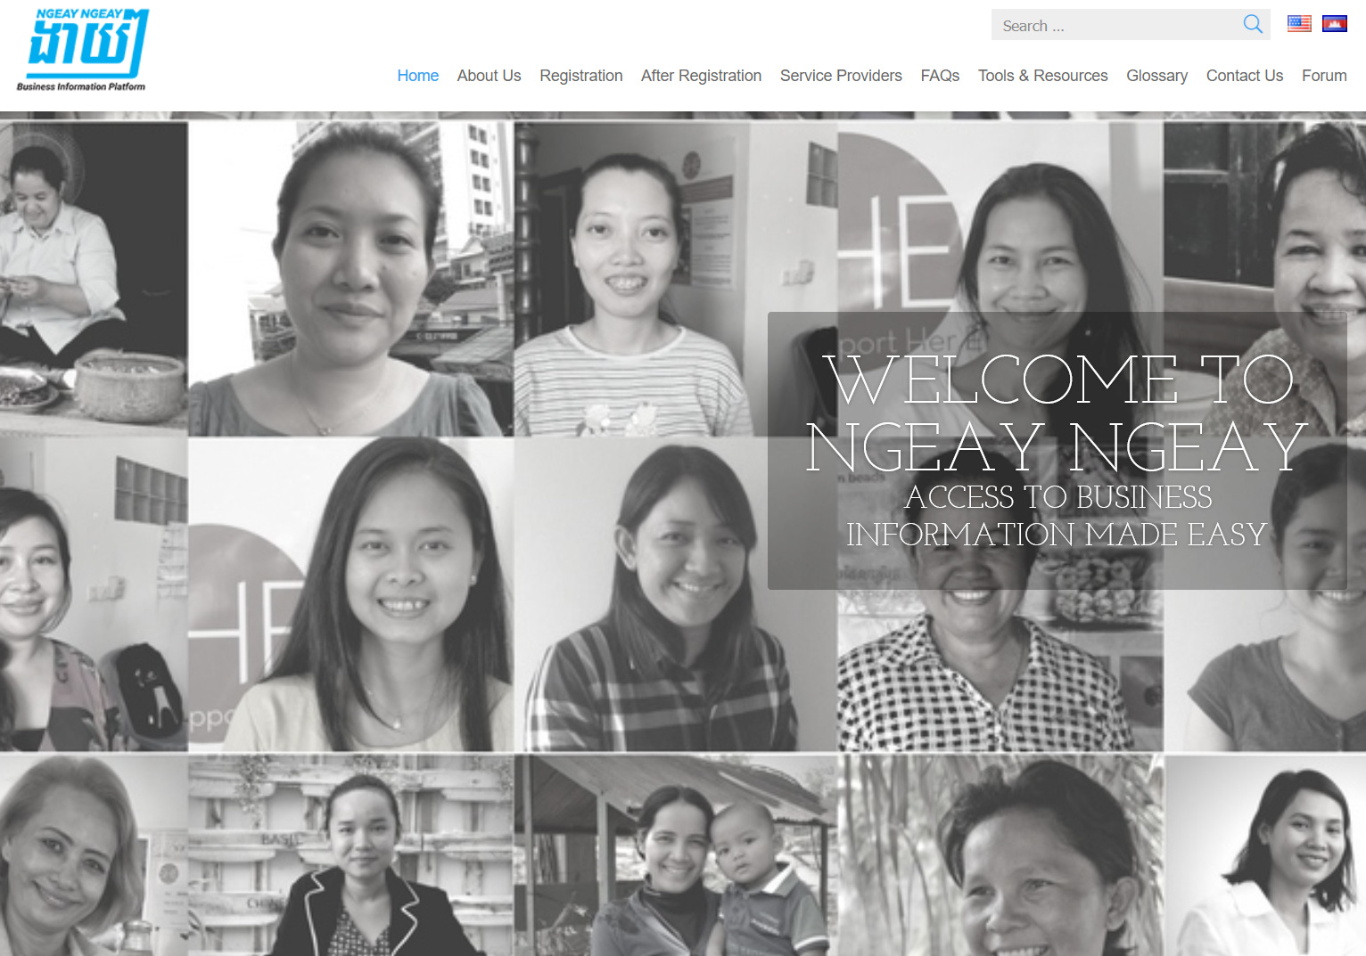
Task: Click photo of woman holding a baby
Action: 676,855
